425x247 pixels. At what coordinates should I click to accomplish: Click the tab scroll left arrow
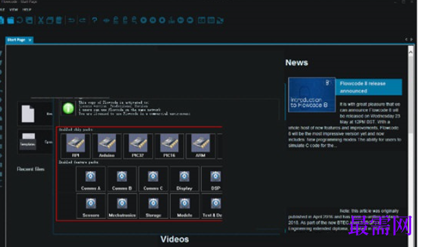[x=406, y=40]
